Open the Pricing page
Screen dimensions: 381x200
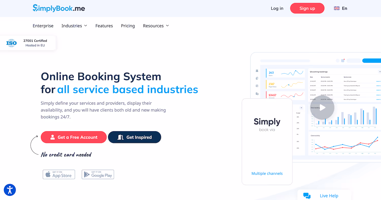pyautogui.click(x=128, y=26)
